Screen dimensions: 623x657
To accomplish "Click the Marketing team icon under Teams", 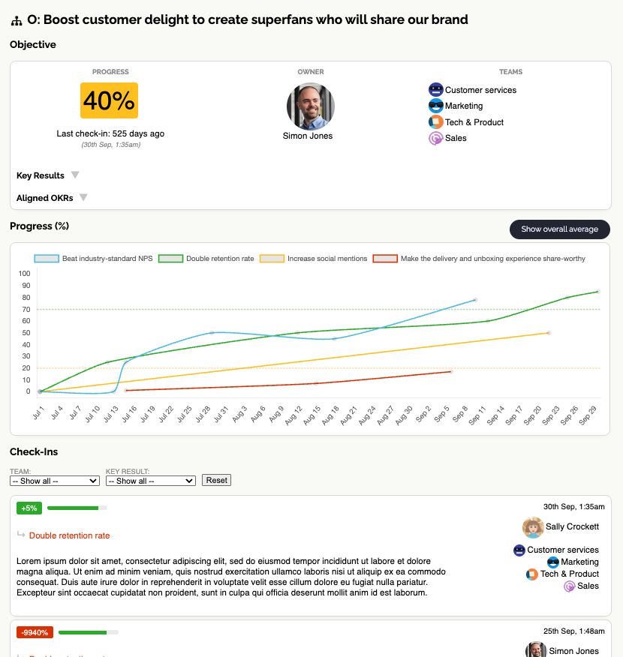I will coord(435,106).
